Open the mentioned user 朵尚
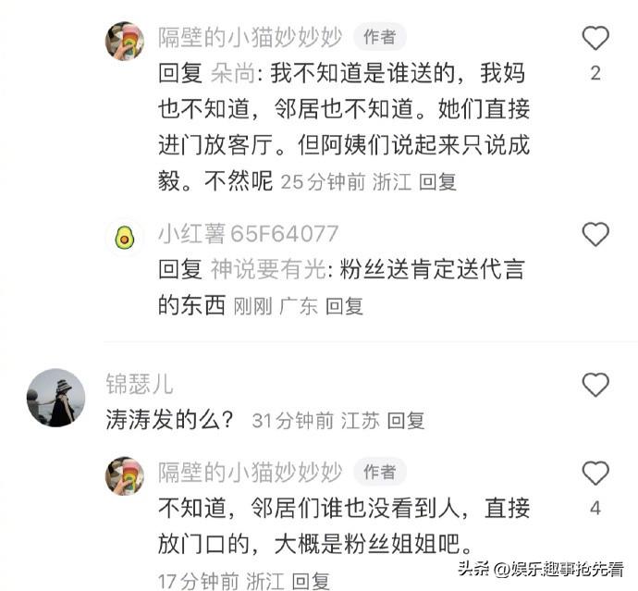The image size is (638, 591). 233,74
